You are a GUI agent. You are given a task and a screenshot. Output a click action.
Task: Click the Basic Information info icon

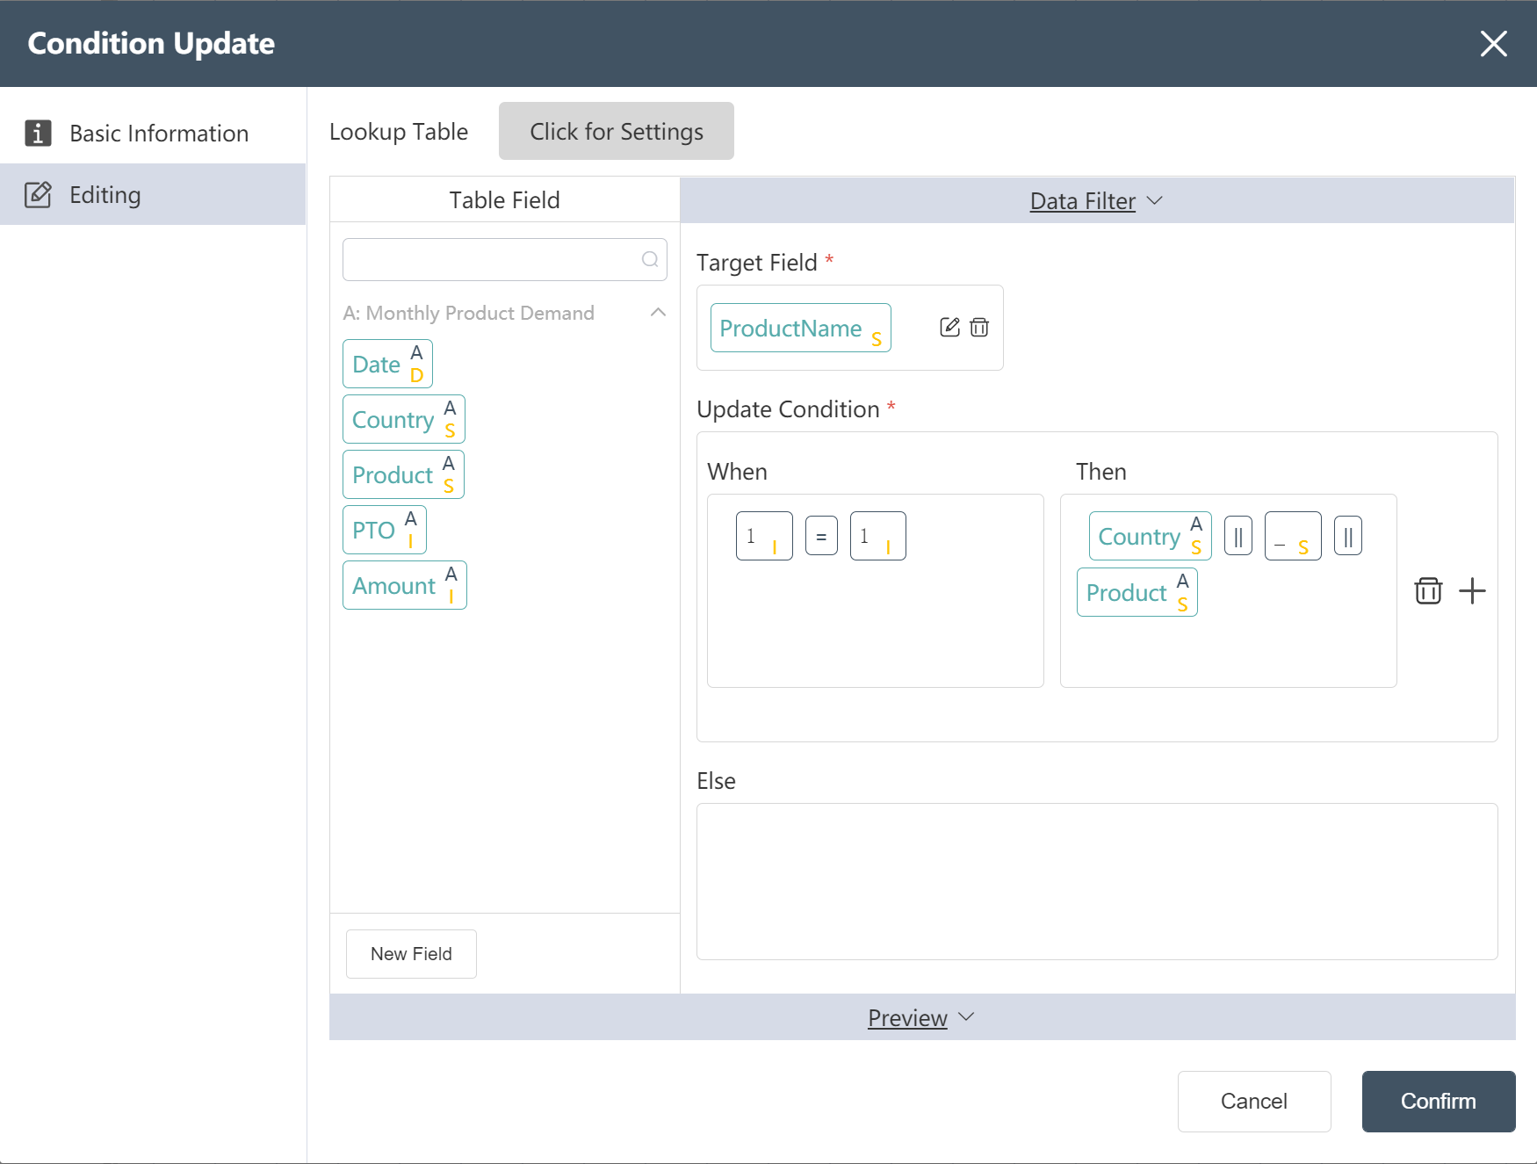tap(38, 134)
